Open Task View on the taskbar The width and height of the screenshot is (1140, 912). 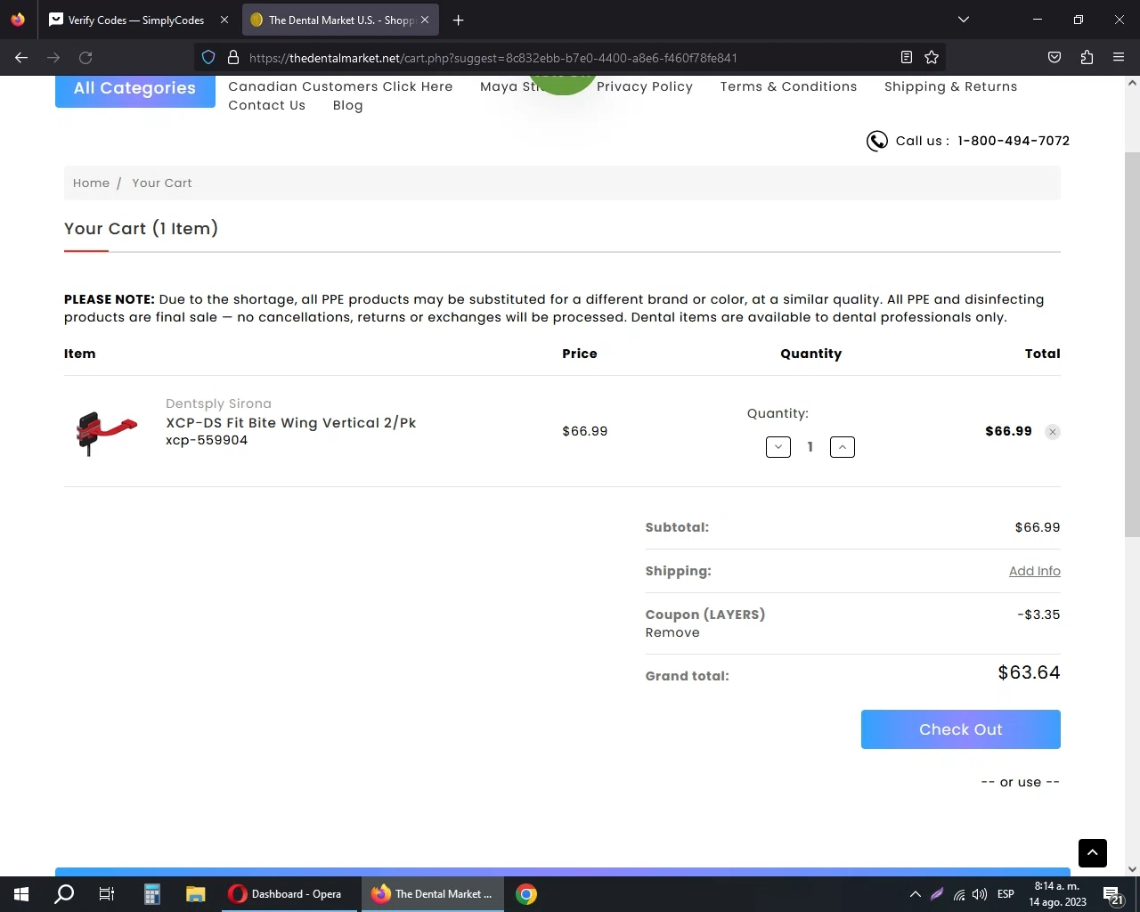tap(107, 894)
